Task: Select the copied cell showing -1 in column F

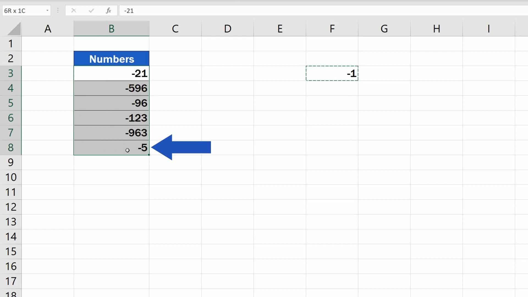Action: click(x=332, y=73)
